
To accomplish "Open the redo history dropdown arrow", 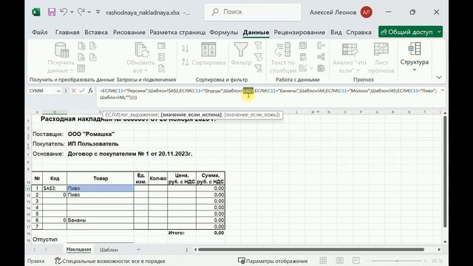I will 89,12.
